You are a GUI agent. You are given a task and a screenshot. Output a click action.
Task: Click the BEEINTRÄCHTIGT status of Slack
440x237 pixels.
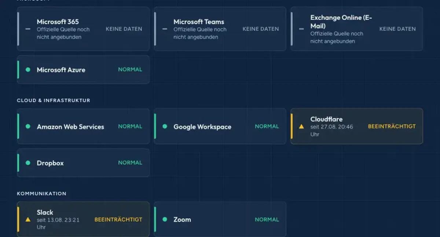[x=118, y=219]
